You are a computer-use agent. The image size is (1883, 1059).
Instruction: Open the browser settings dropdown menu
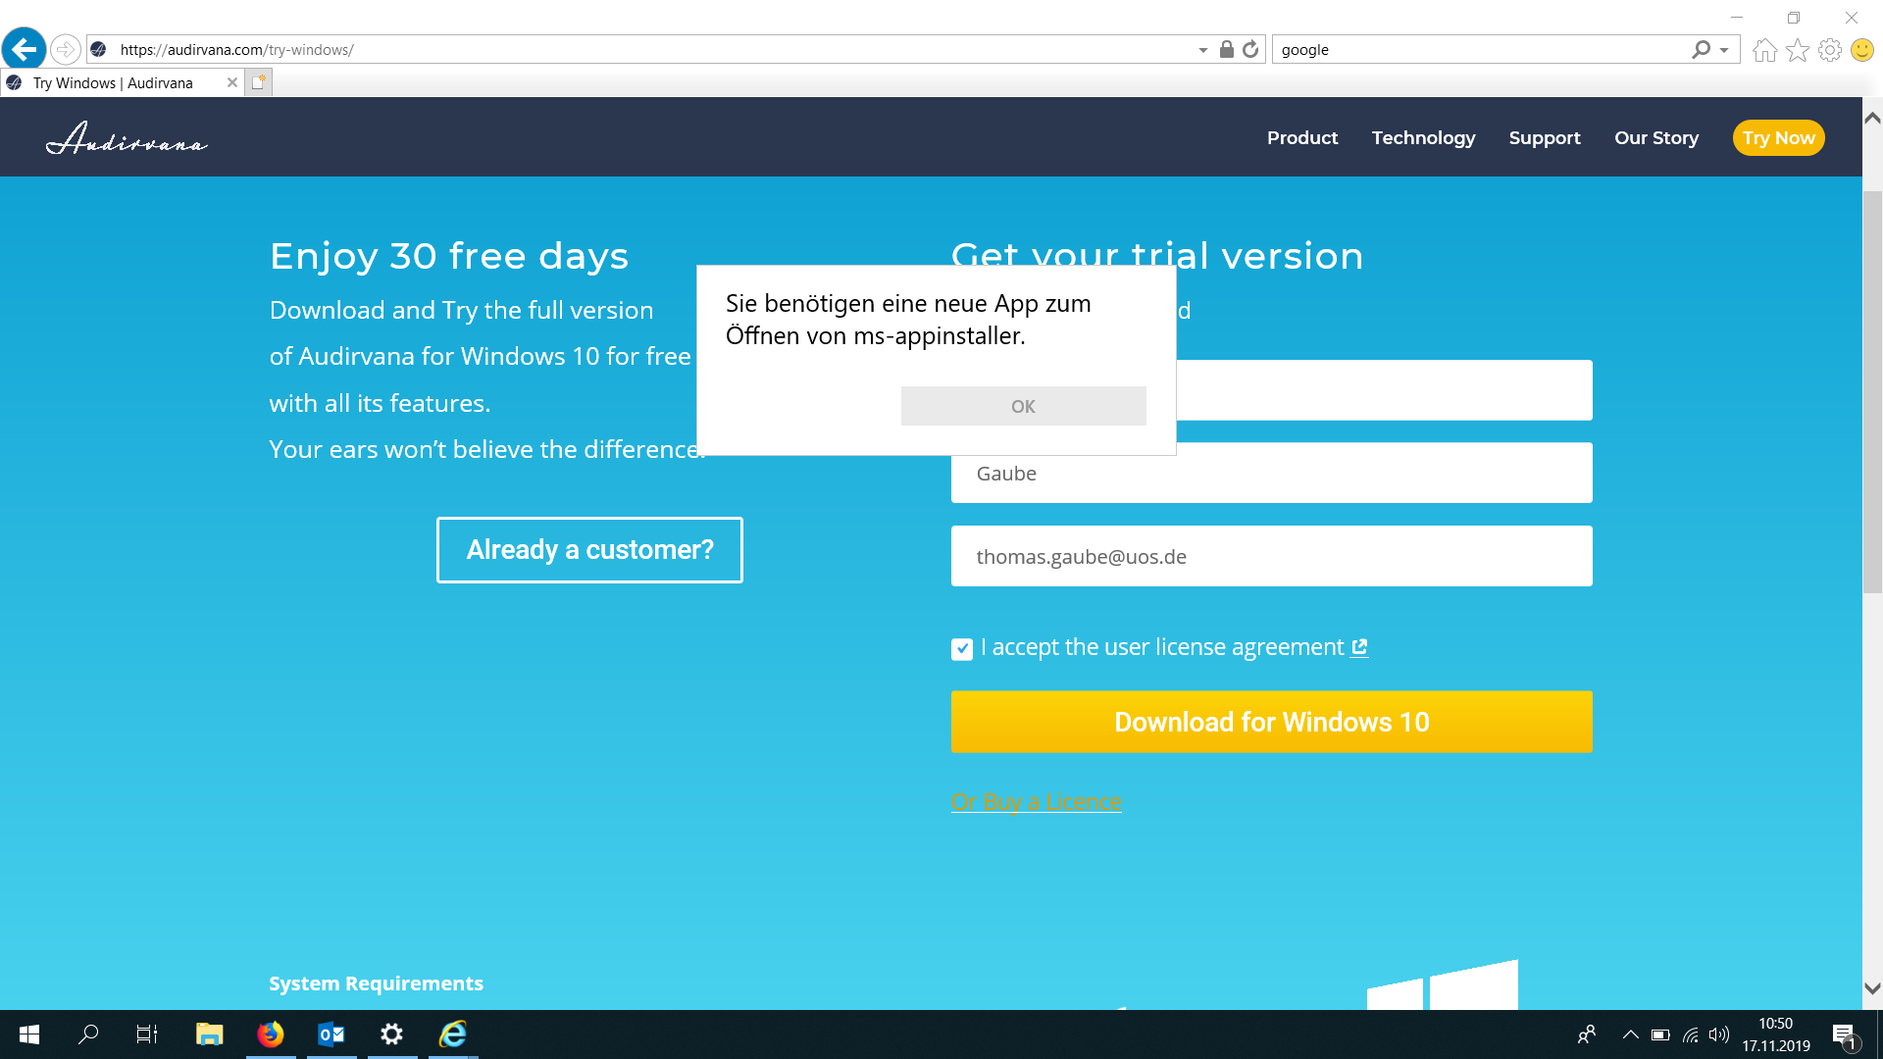coord(1831,50)
